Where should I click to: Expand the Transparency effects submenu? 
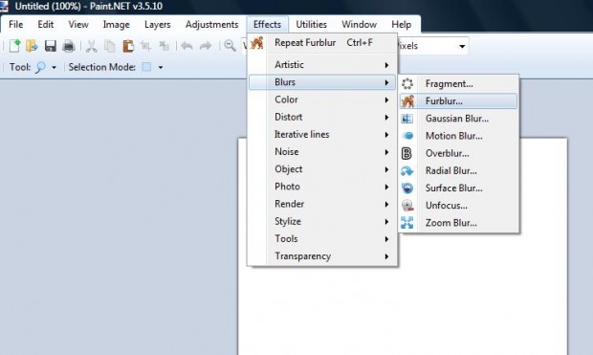(x=322, y=256)
